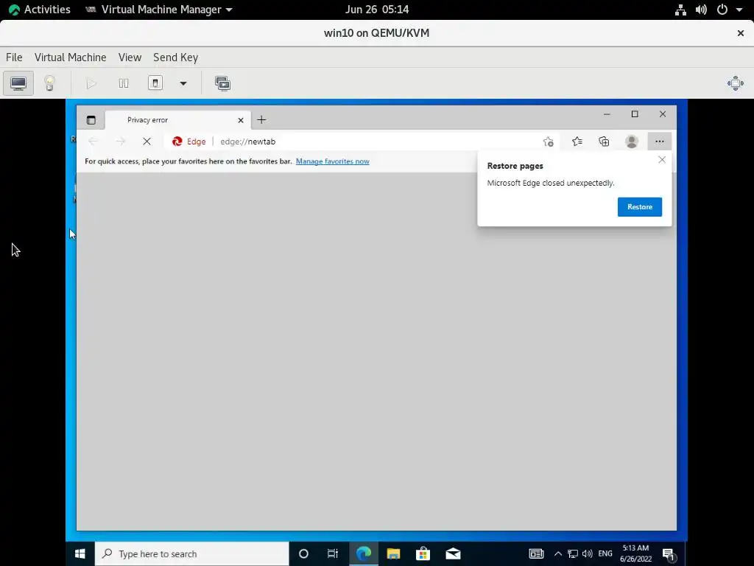Click the Edge taskbar icon
Screen dimensions: 754x566
point(363,553)
